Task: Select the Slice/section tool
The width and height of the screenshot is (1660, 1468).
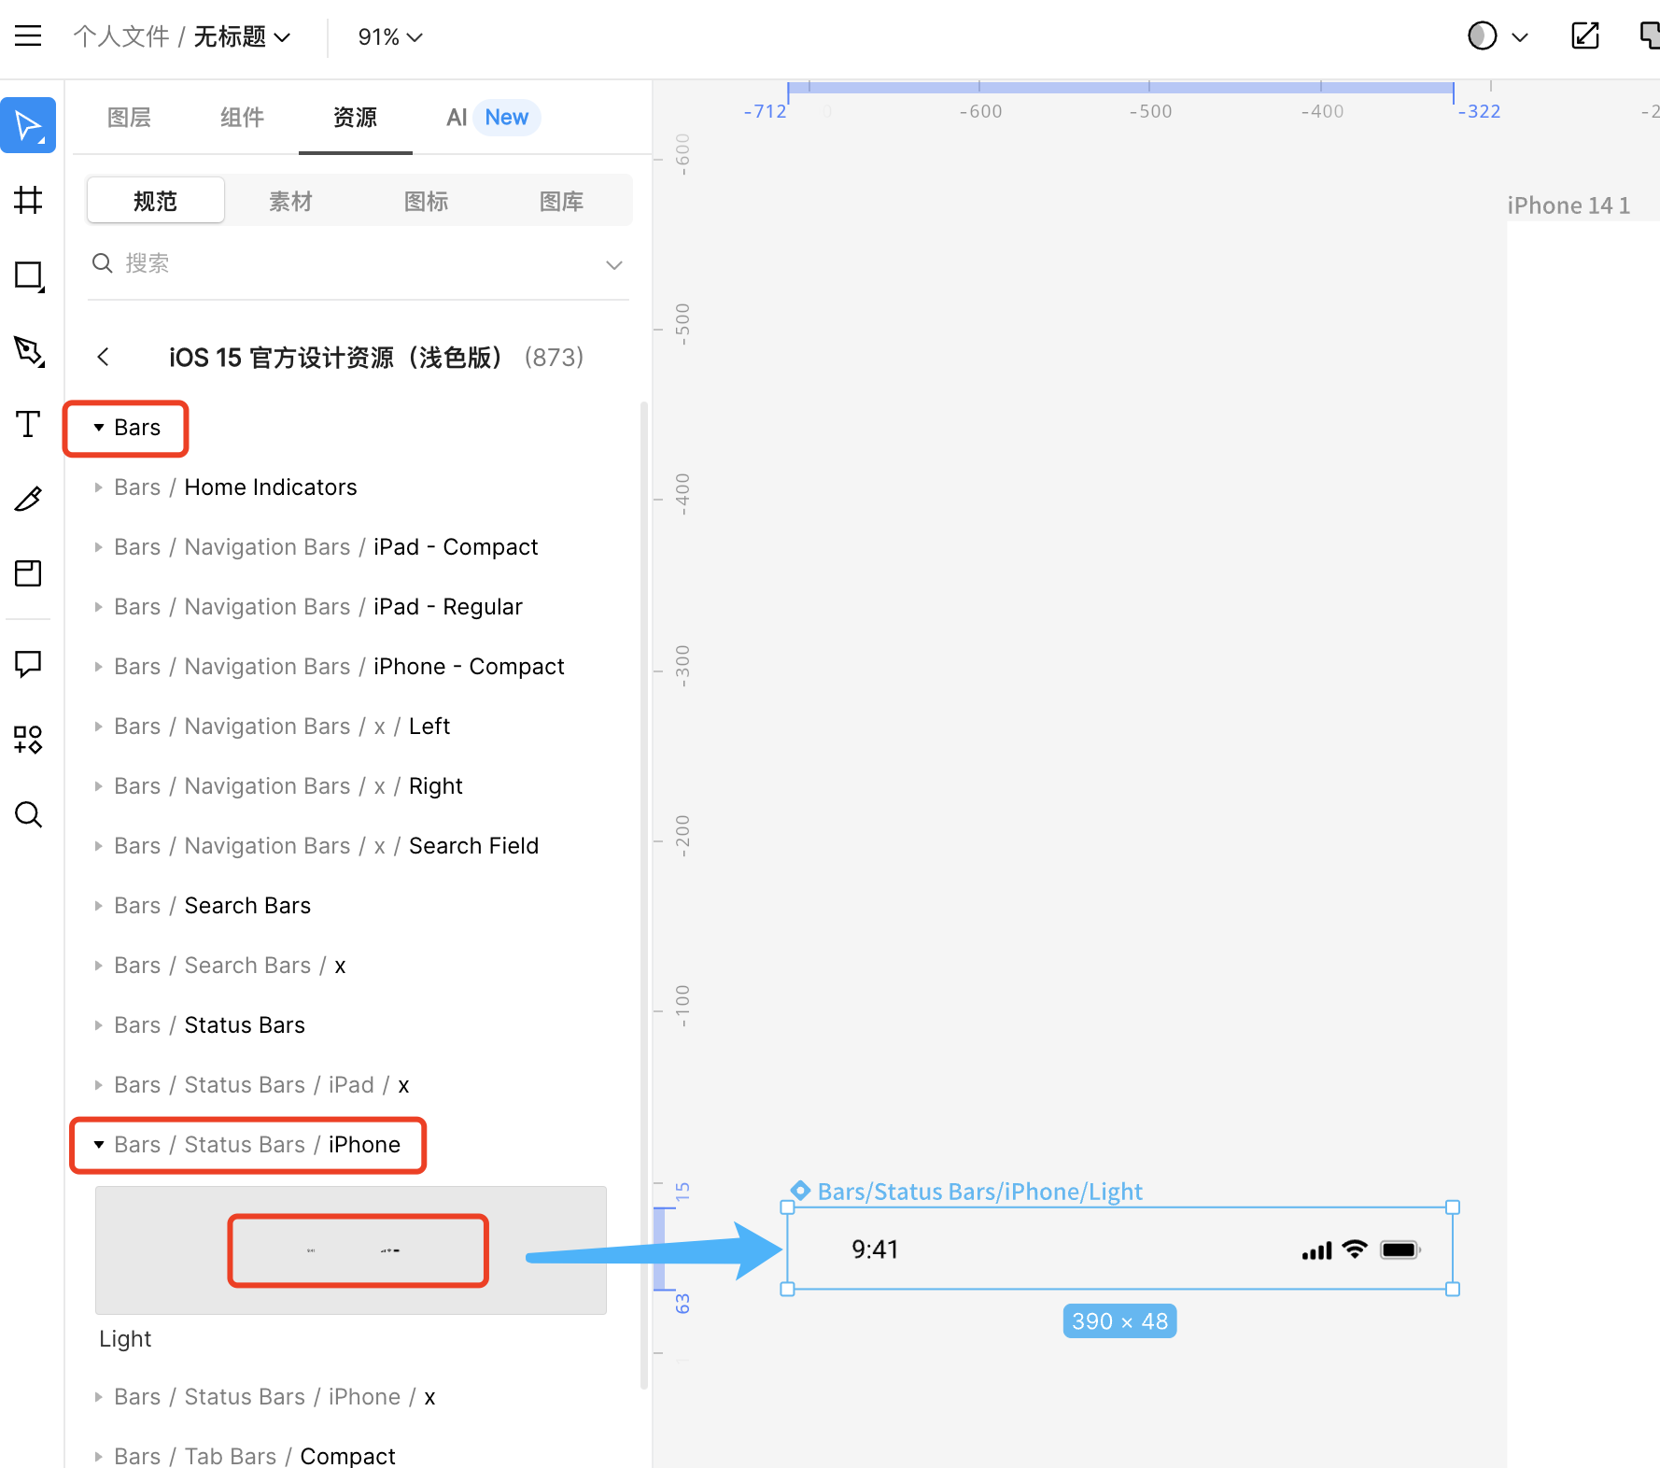Action: pos(28,572)
